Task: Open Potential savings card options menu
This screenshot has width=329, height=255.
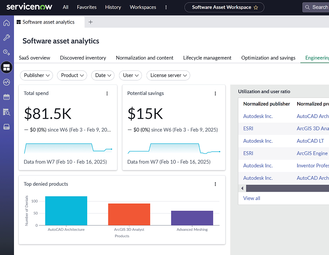Action: point(215,94)
